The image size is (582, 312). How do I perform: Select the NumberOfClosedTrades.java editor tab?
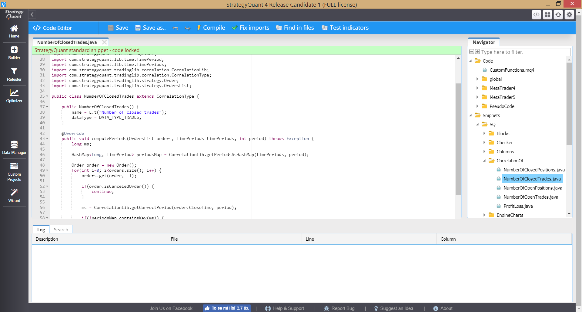[x=67, y=42]
